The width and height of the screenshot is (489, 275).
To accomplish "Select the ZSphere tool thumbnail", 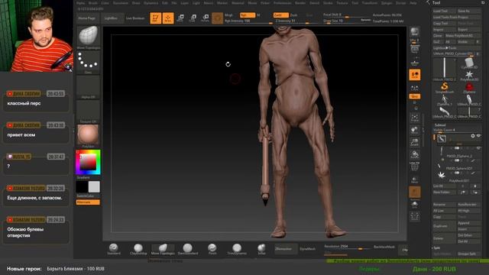I will 469,88.
